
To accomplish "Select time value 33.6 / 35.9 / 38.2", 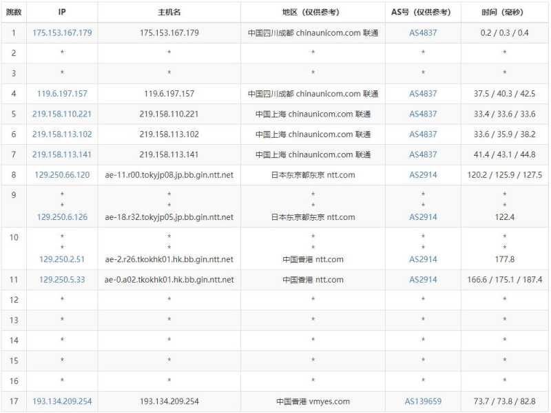I will coord(505,134).
